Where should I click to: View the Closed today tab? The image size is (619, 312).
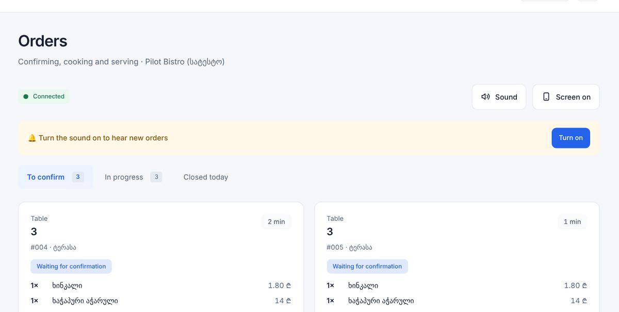(206, 177)
